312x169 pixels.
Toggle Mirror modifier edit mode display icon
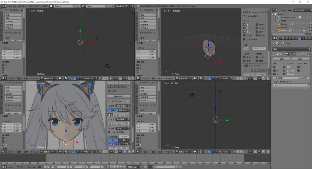pos(294,54)
